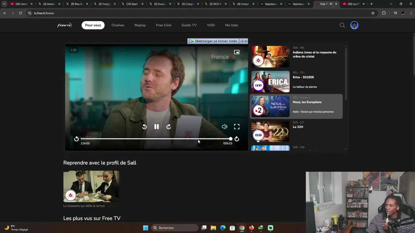The width and height of the screenshot is (415, 233).
Task: Click Les plus vus sur Free TV heading
Action: [x=92, y=218]
